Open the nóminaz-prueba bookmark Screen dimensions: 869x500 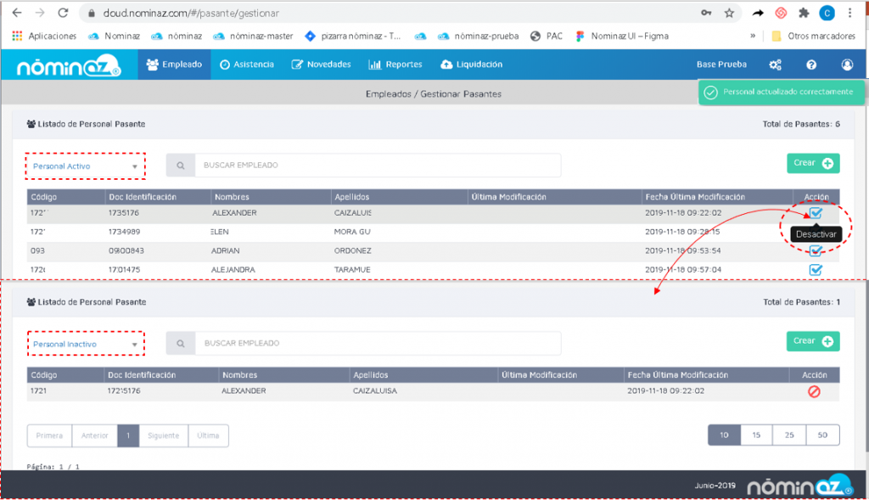point(479,36)
